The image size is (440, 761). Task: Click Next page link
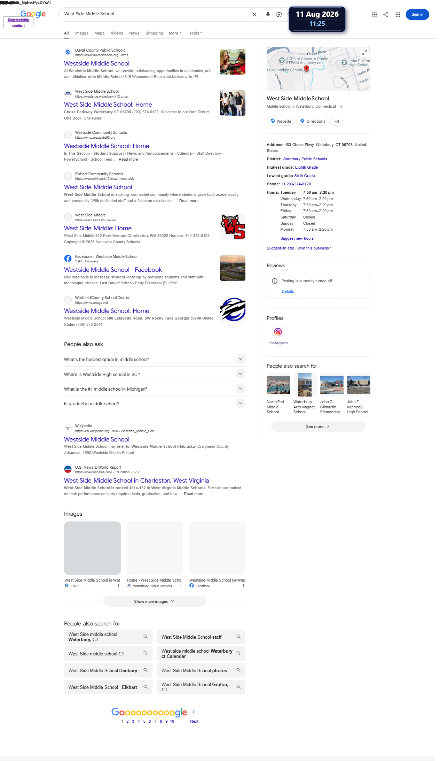[x=194, y=721]
